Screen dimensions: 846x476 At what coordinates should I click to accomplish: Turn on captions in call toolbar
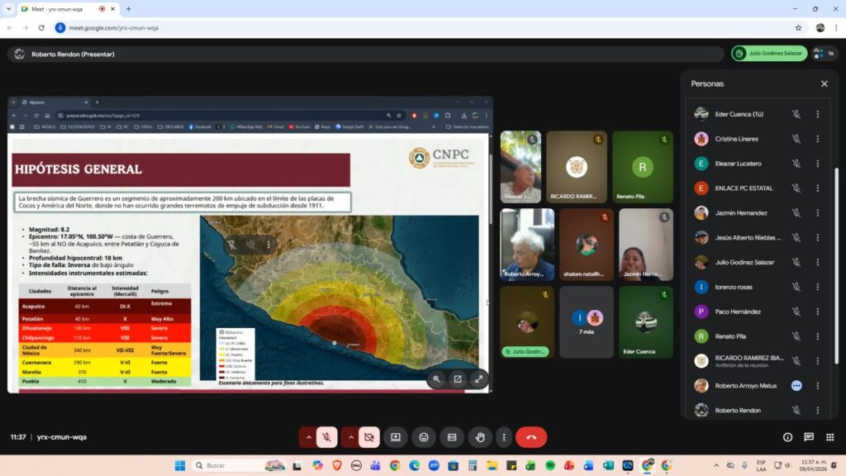452,437
